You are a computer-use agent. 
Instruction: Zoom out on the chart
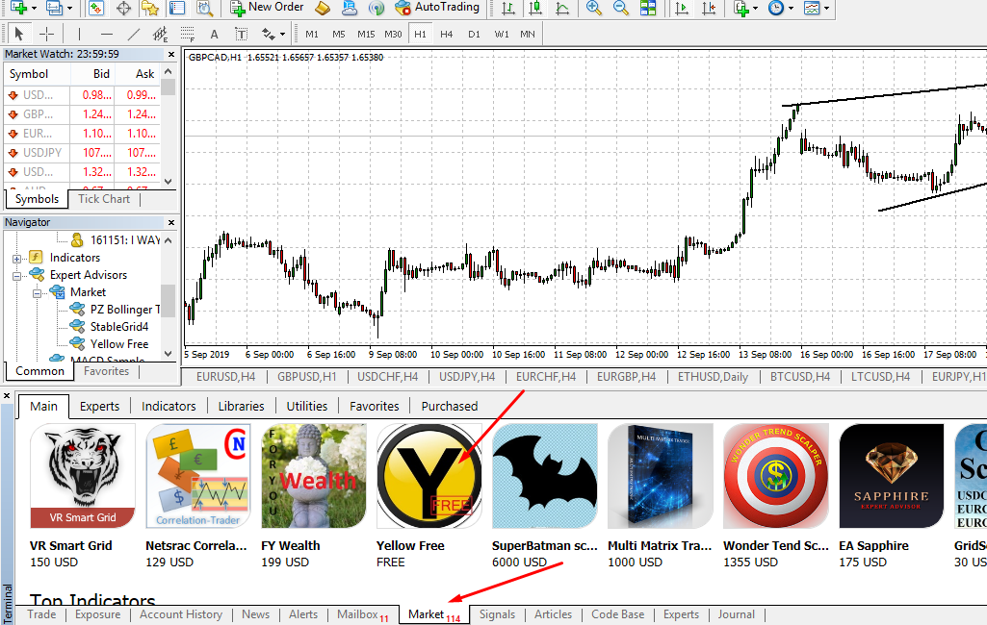tap(621, 8)
